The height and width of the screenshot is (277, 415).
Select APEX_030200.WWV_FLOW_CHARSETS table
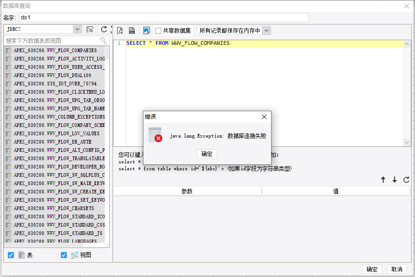pos(54,208)
